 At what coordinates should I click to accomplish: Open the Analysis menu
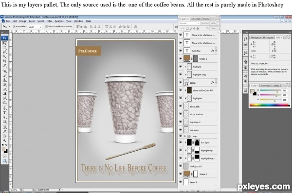click(59, 21)
